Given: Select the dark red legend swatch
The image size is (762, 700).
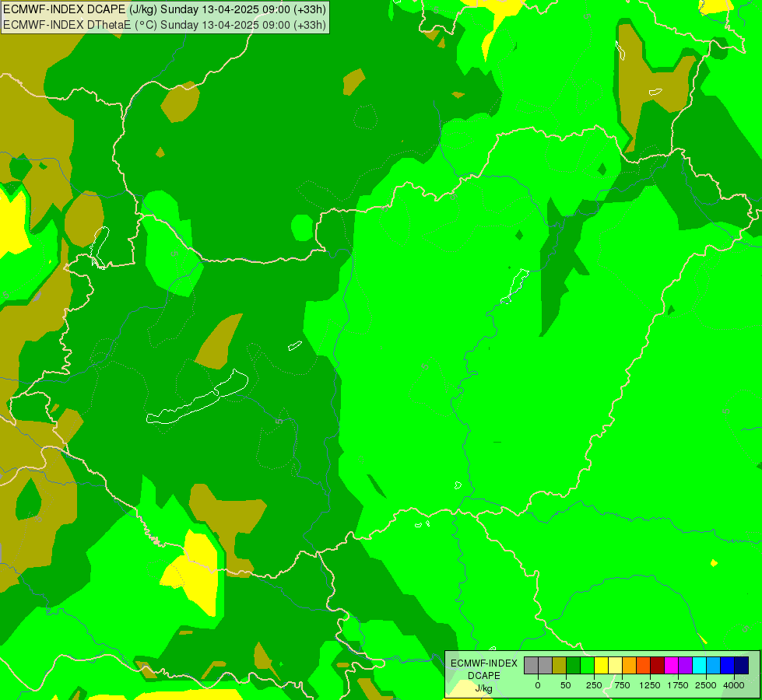Looking at the screenshot, I should click(x=658, y=666).
